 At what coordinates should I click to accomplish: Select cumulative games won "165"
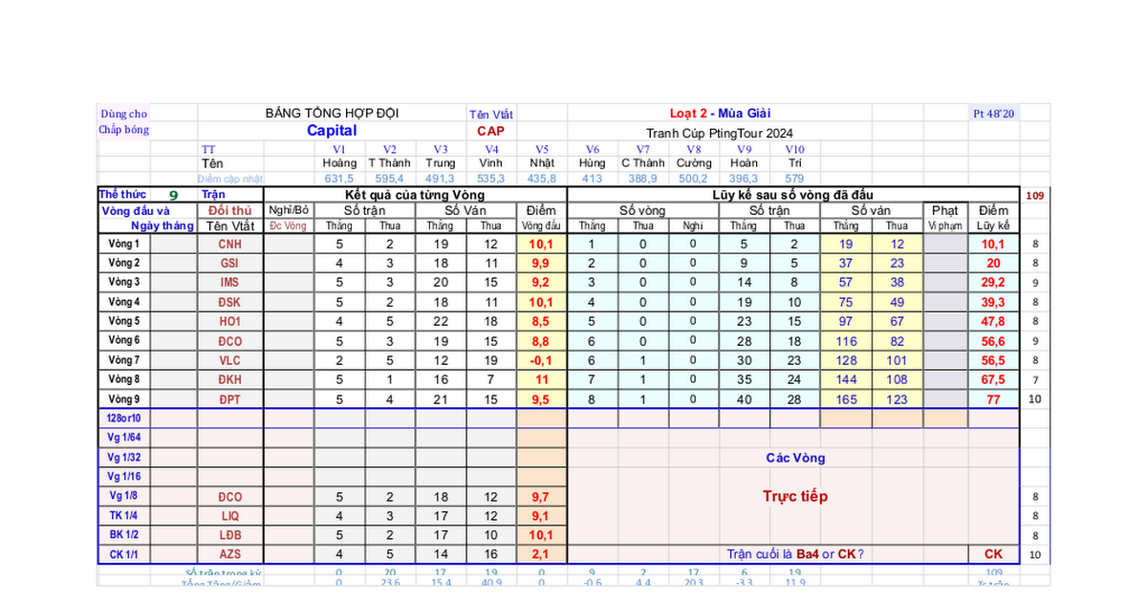click(846, 399)
